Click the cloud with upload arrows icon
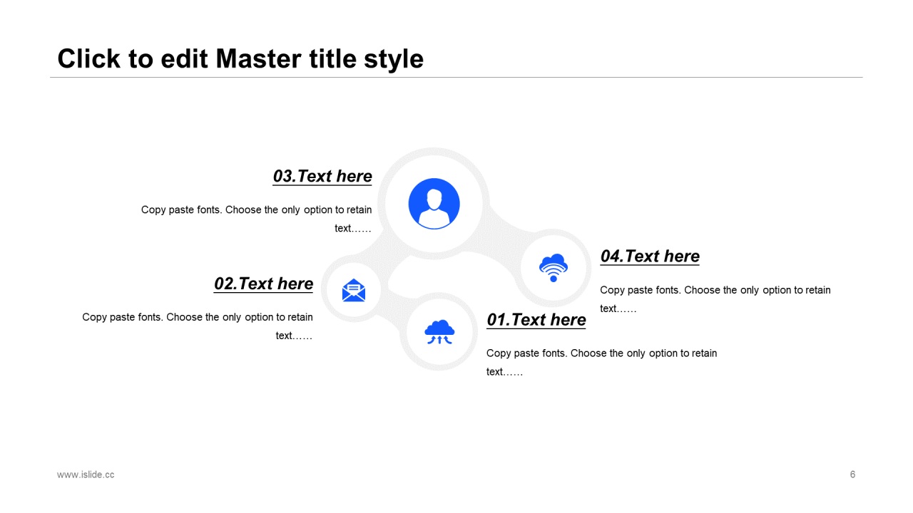This screenshot has height=513, width=913. pos(439,332)
